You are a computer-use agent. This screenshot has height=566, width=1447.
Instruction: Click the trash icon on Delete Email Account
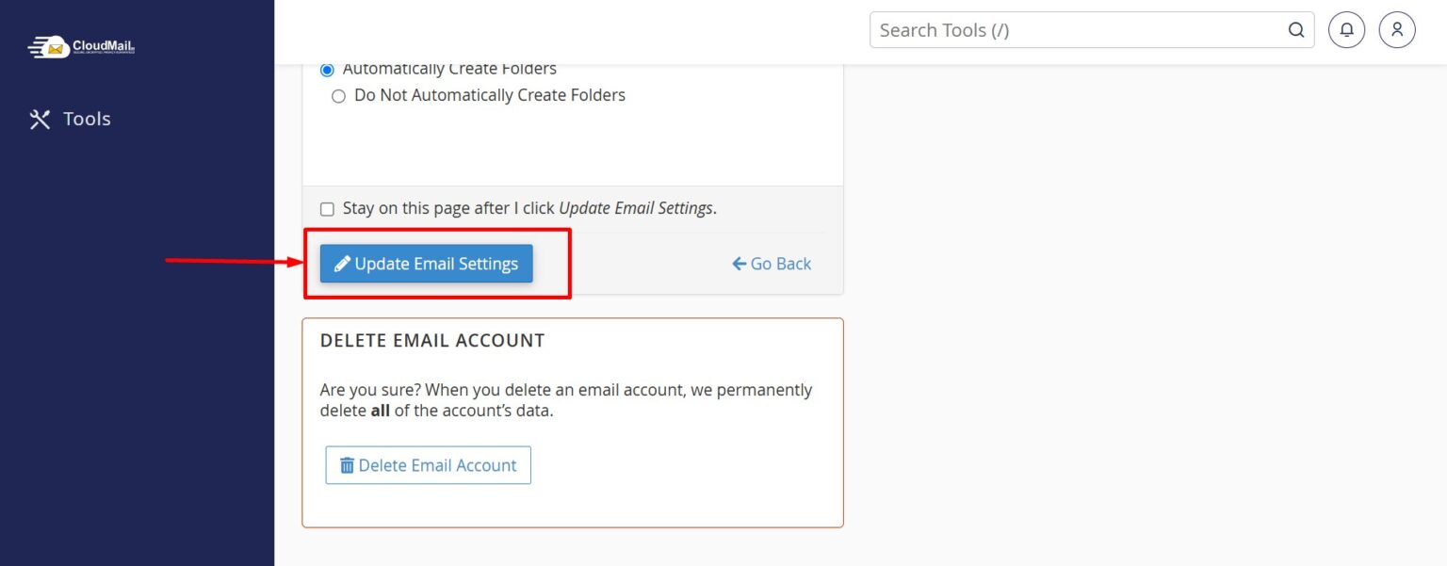(347, 465)
